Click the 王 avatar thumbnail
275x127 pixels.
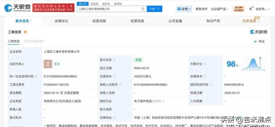[48, 64]
